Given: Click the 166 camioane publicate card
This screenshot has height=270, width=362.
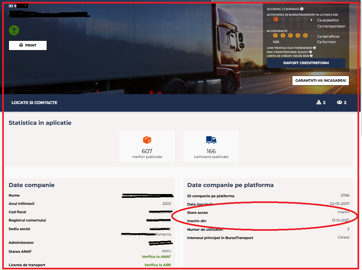Looking at the screenshot, I should click(211, 146).
